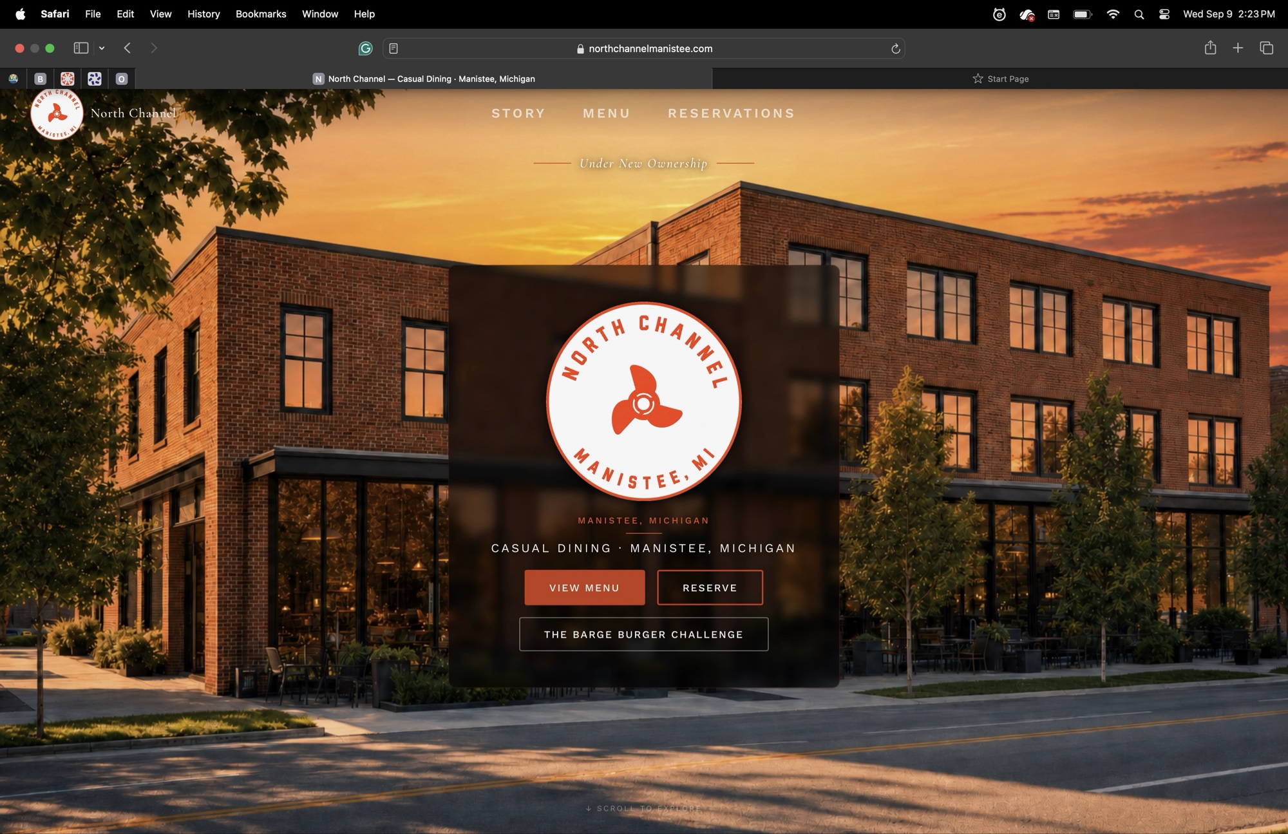Open the pinned tab with the blue pinwheel favicon

95,79
